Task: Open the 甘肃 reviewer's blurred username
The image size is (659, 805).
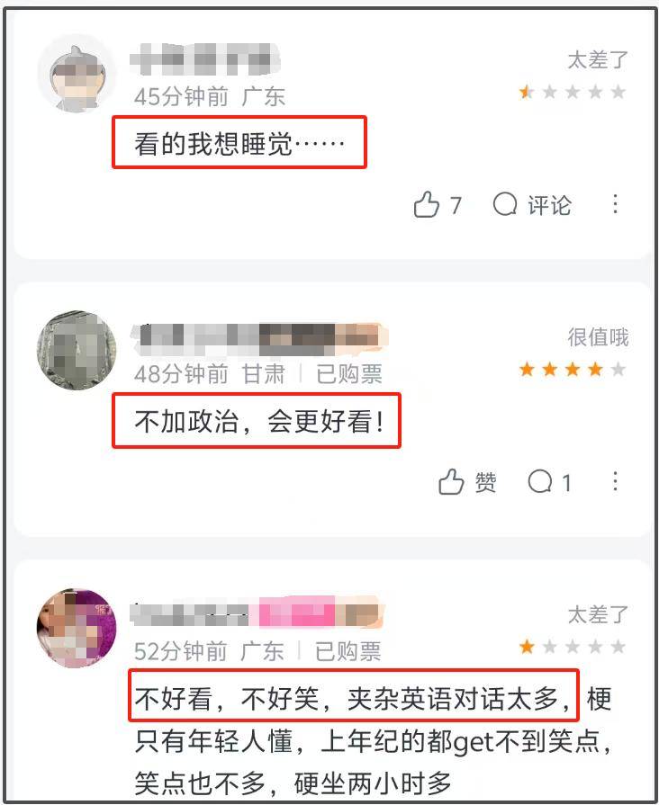Action: 259,338
